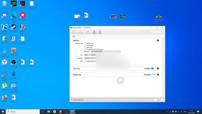Click the Disconnected status text
This screenshot has width=202, height=114.
coord(78,100)
